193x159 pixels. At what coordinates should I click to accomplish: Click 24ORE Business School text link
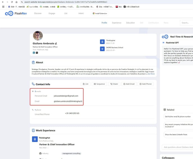point(114,48)
